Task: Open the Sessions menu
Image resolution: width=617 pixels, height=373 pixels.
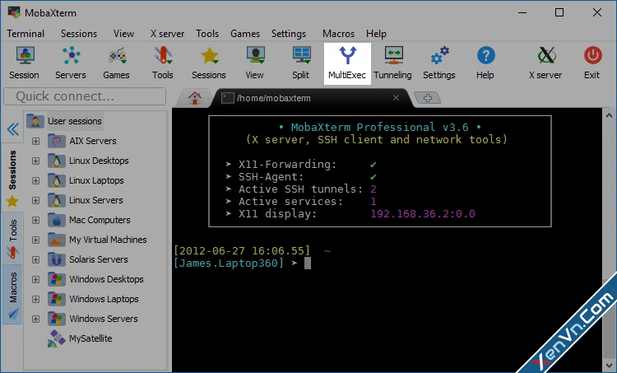Action: point(79,34)
